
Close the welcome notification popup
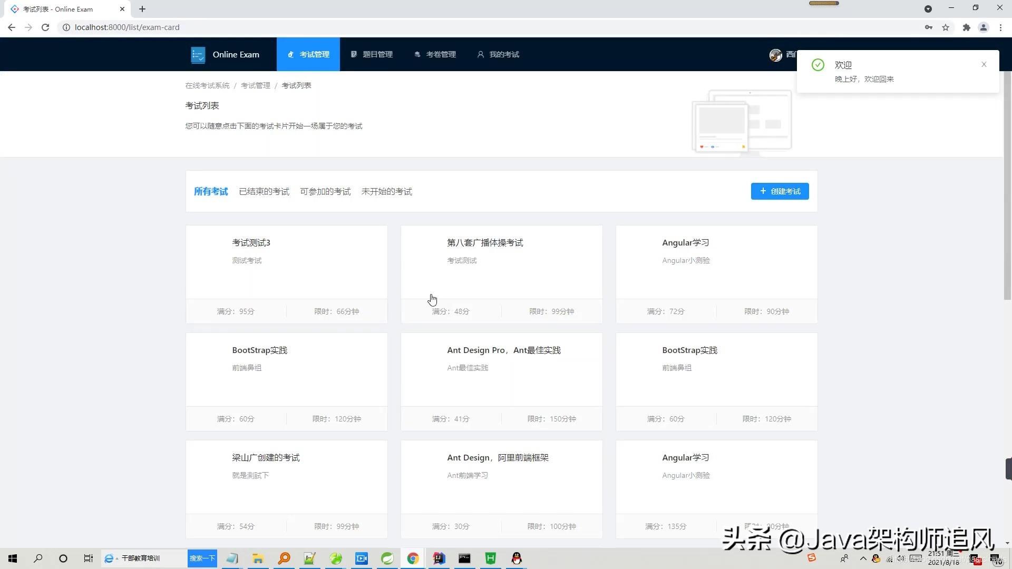(x=984, y=64)
